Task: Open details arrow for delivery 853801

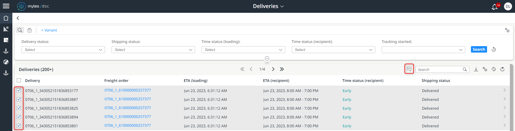Action: tap(505, 125)
